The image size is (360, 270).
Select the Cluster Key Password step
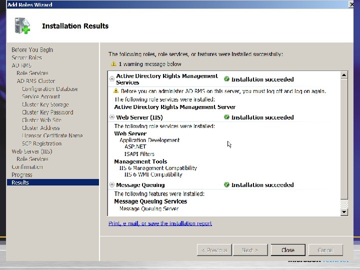point(47,112)
